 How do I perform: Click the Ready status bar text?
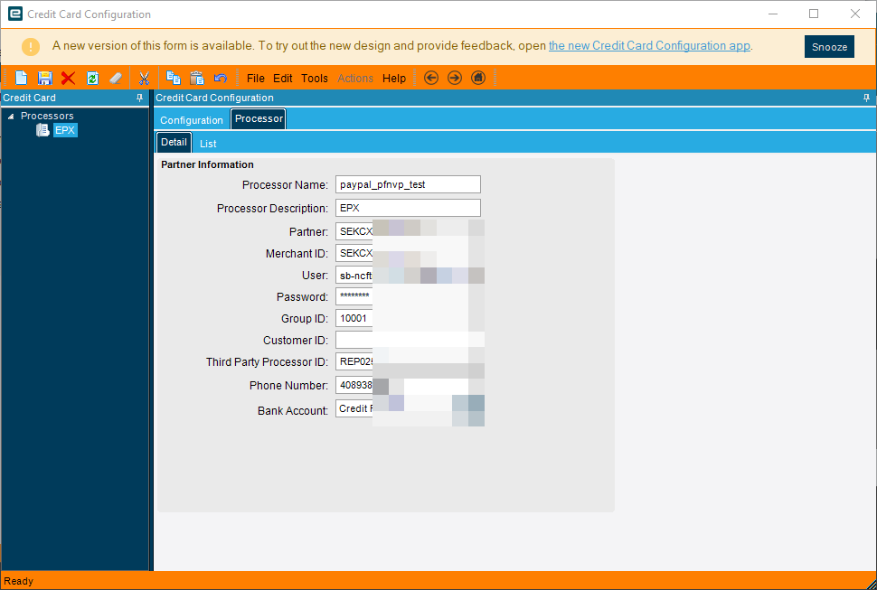(x=18, y=581)
